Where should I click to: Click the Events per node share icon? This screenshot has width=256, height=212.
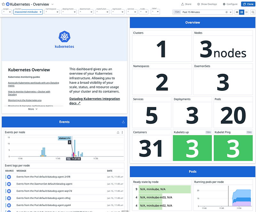[x=118, y=132]
